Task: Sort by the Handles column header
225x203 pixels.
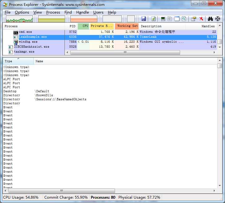Action: (201, 26)
